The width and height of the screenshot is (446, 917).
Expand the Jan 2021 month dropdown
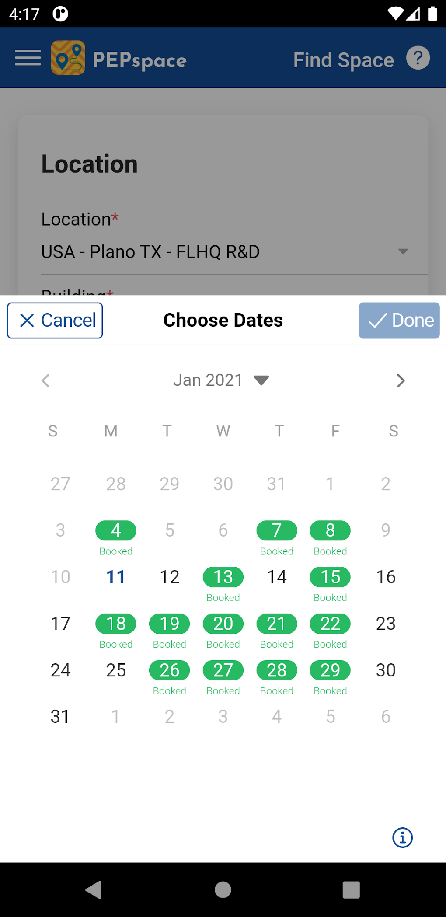tap(261, 380)
